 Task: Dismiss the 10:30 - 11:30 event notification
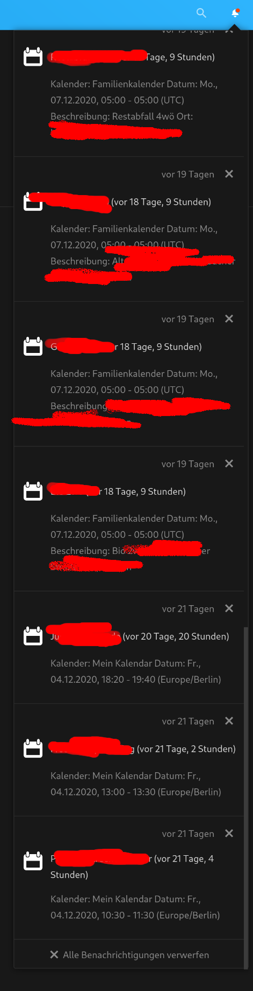(x=229, y=834)
